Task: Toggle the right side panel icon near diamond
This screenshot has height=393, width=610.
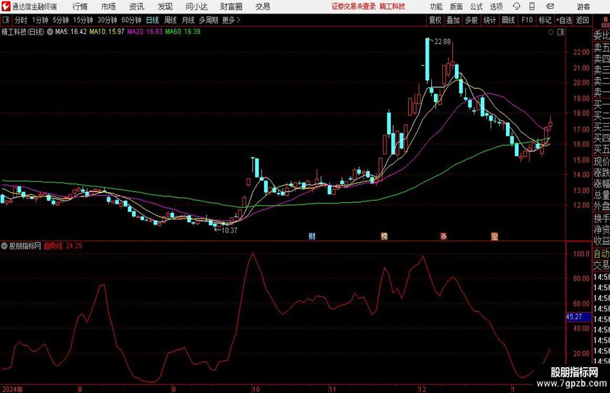Action: click(x=560, y=32)
